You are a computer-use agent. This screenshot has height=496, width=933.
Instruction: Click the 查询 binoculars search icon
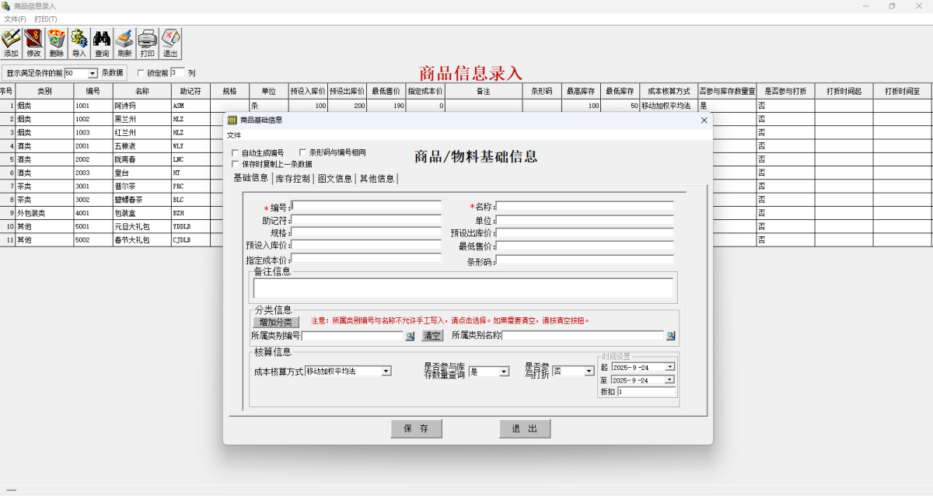[101, 43]
